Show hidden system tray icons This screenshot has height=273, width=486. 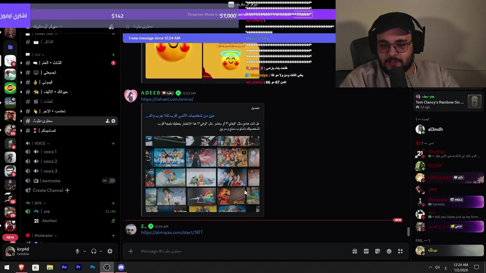point(430,267)
